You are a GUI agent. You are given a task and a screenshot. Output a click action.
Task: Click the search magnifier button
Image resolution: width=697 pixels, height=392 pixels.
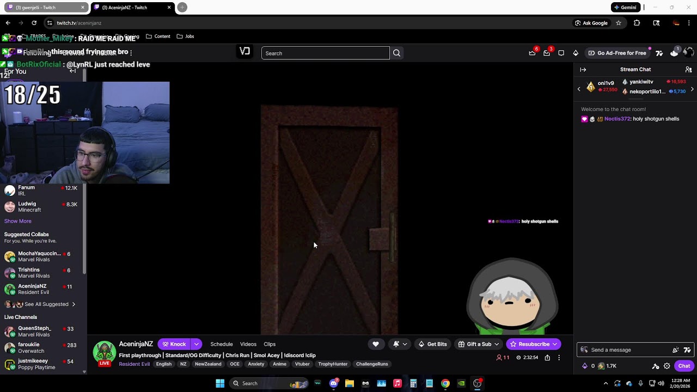tap(396, 53)
